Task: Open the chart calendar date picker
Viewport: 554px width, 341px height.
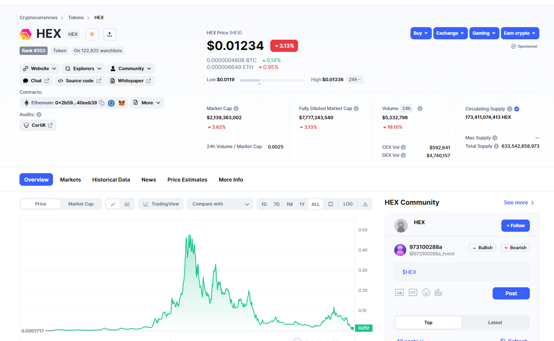Action: [330, 204]
